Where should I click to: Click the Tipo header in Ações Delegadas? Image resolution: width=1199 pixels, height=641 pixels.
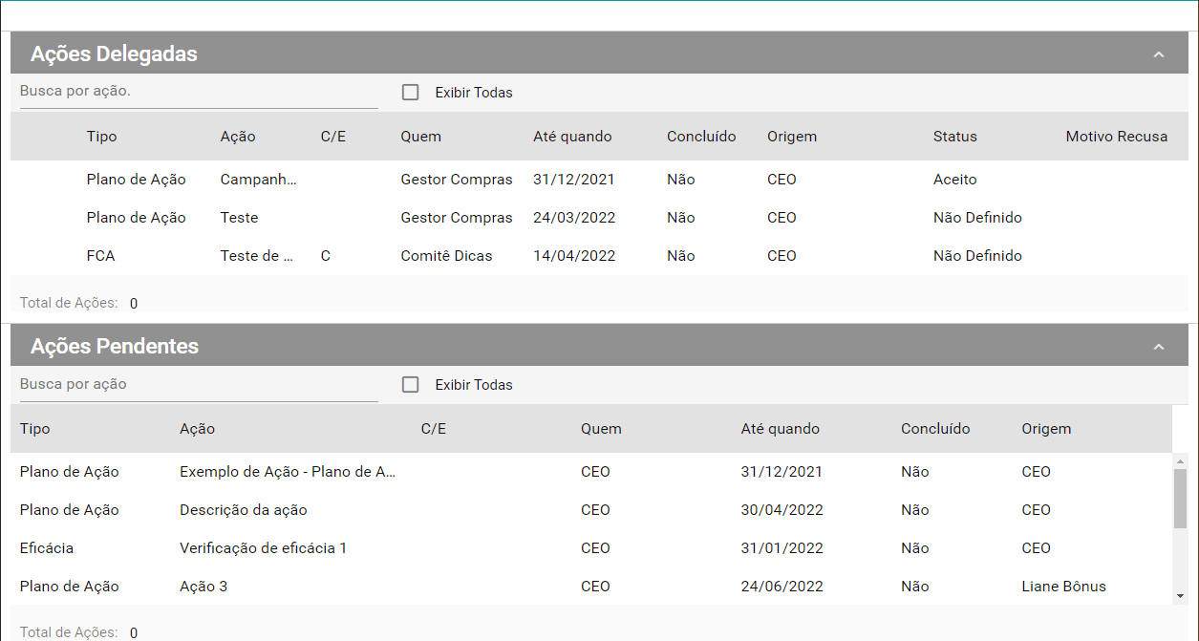[101, 137]
